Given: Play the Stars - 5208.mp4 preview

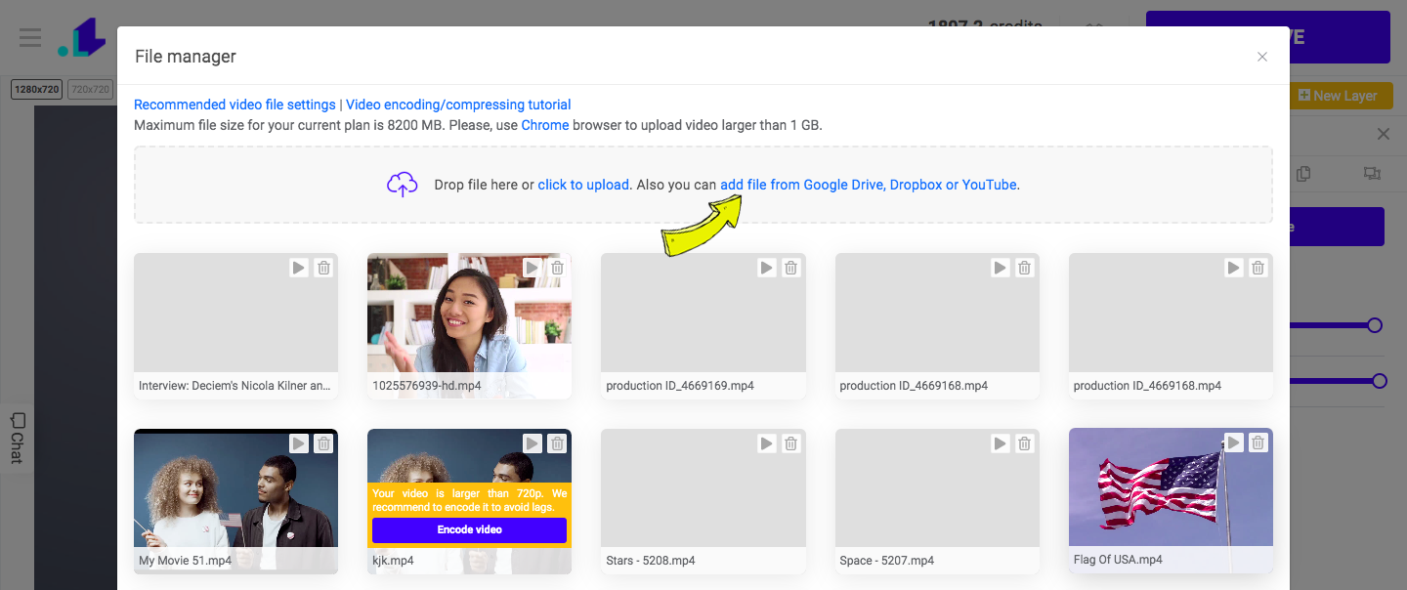Looking at the screenshot, I should coord(766,443).
